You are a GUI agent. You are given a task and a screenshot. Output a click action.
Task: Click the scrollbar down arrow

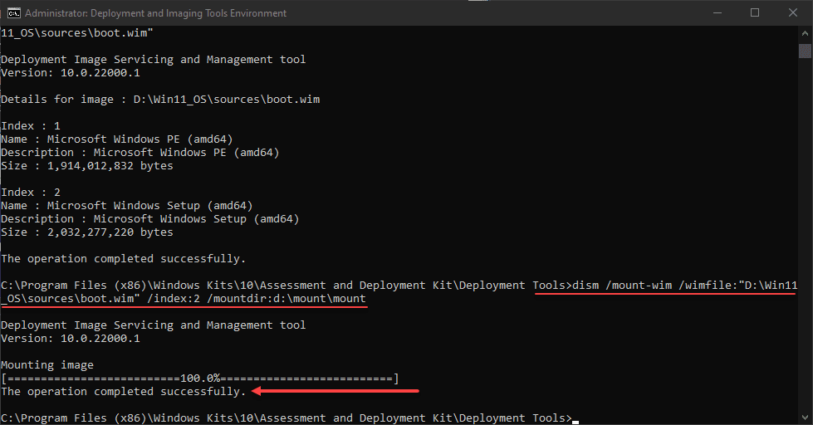(805, 418)
